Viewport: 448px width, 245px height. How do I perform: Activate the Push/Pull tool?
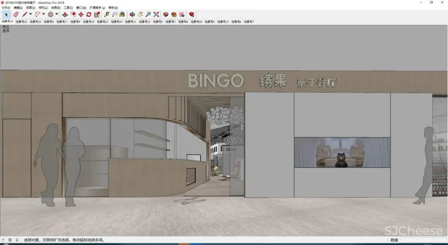pyautogui.click(x=65, y=14)
